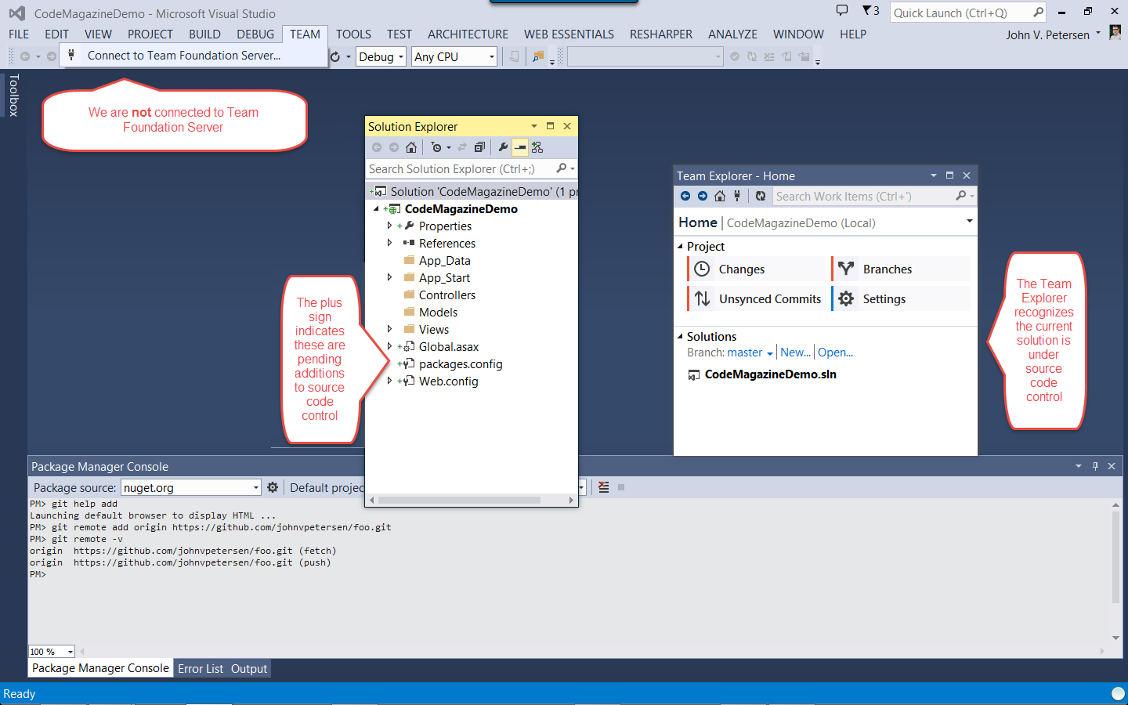Expand Views folder in Solution Explorer
The height and width of the screenshot is (705, 1128).
[x=389, y=329]
